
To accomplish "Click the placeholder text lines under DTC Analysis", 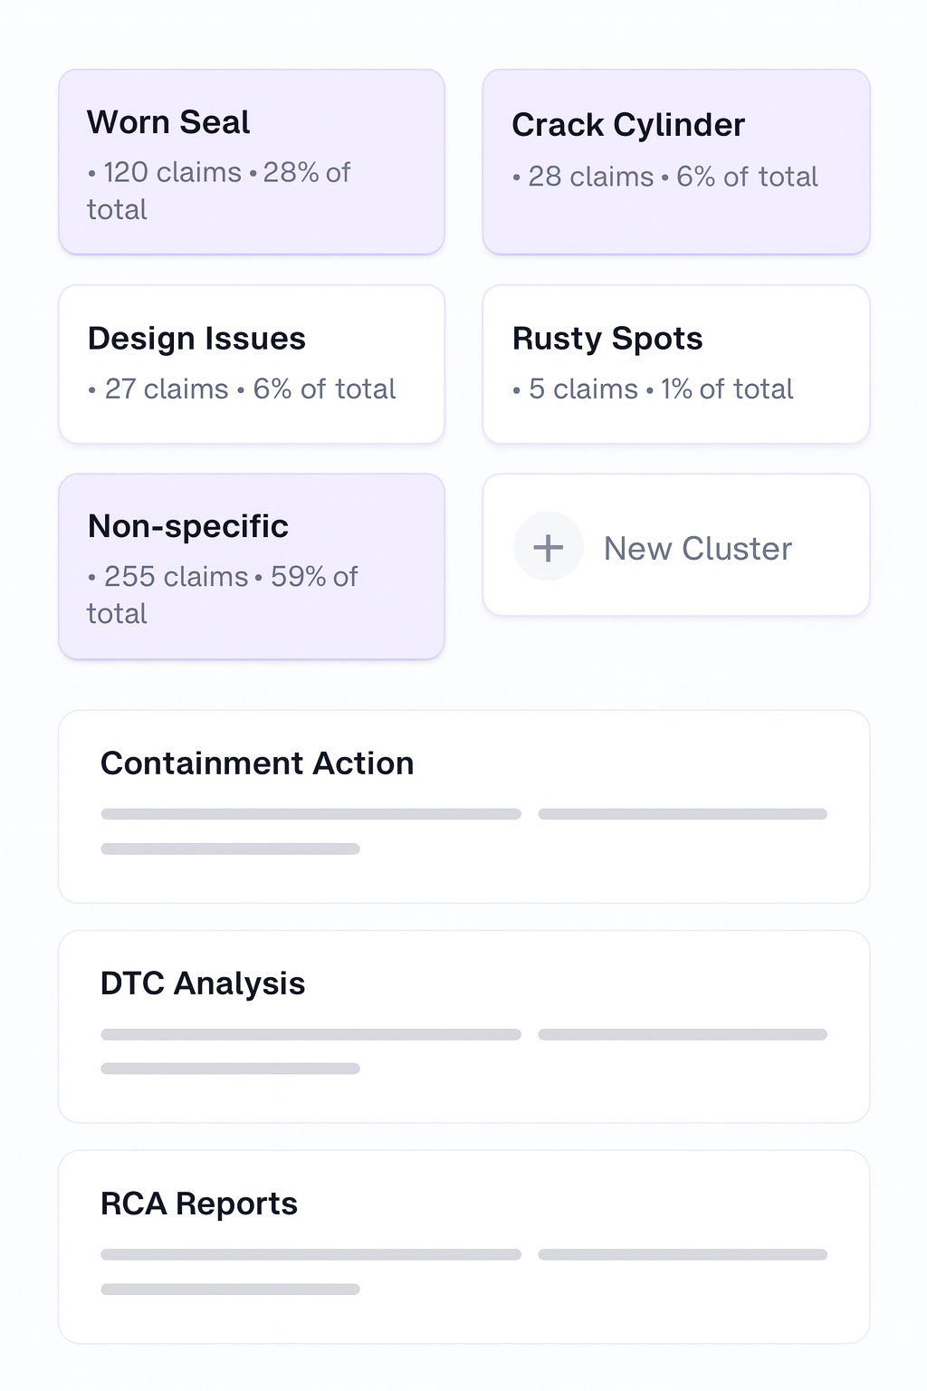I will 311,1034.
